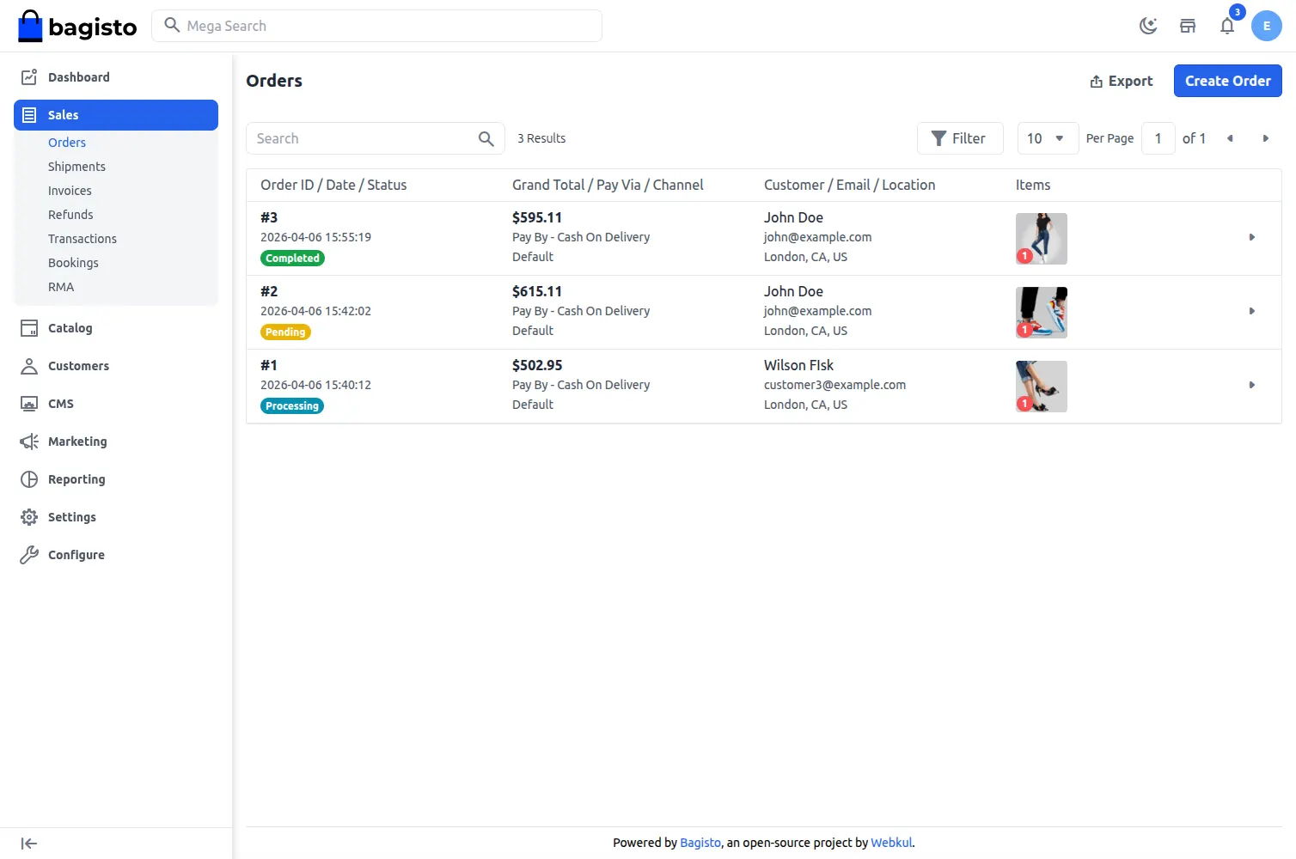The image size is (1296, 859).
Task: Open the Filter panel
Action: point(960,137)
